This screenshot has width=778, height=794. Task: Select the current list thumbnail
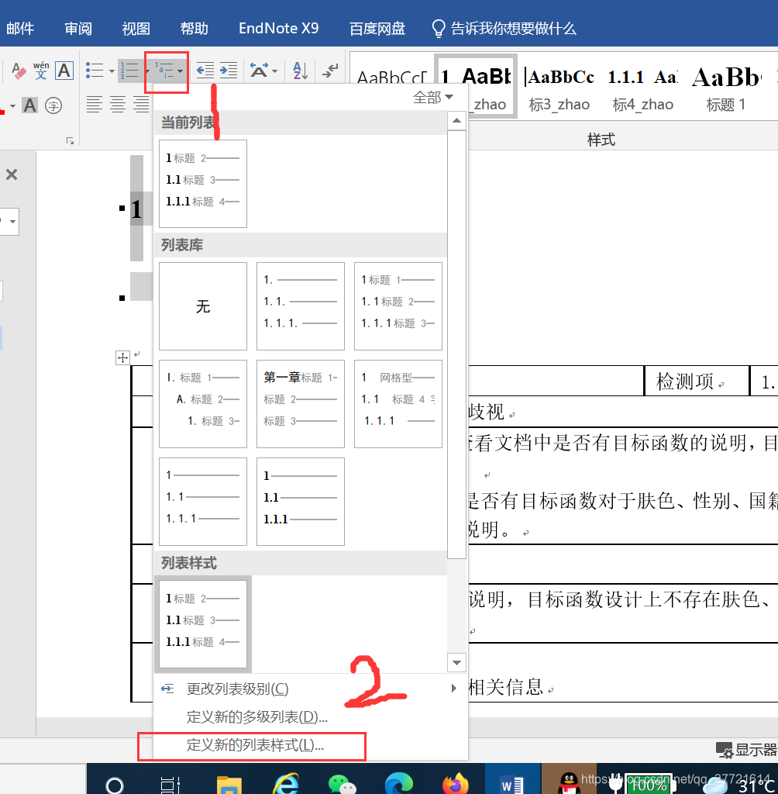pos(203,184)
